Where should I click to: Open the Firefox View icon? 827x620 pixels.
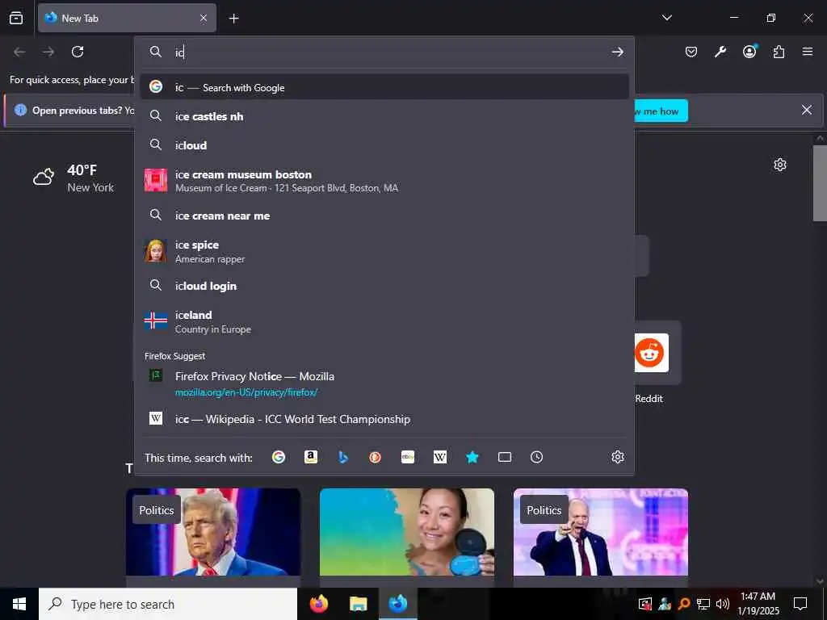pyautogui.click(x=16, y=18)
